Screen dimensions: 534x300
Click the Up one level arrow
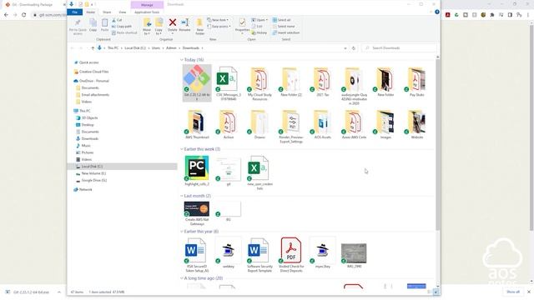click(93, 48)
